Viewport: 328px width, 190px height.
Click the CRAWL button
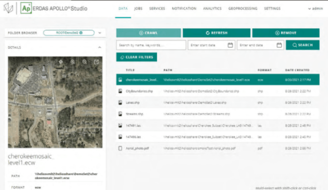tap(149, 33)
